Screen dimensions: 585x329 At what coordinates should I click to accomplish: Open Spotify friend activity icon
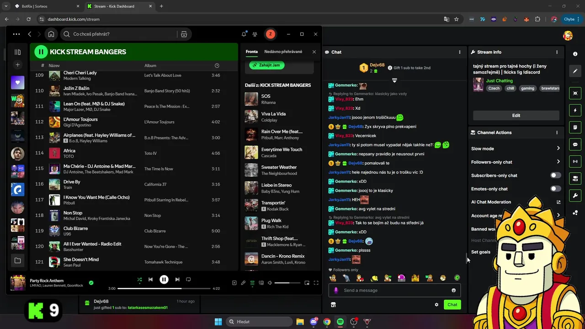click(x=255, y=34)
